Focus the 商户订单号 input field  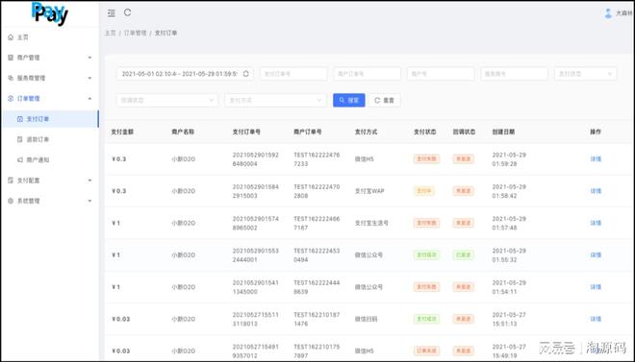pyautogui.click(x=368, y=74)
